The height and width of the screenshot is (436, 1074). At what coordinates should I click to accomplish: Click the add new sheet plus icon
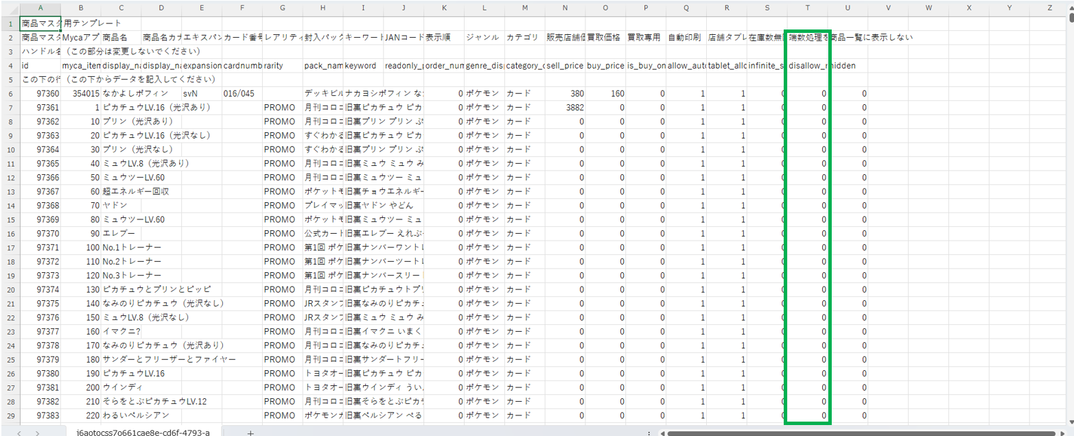[250, 433]
